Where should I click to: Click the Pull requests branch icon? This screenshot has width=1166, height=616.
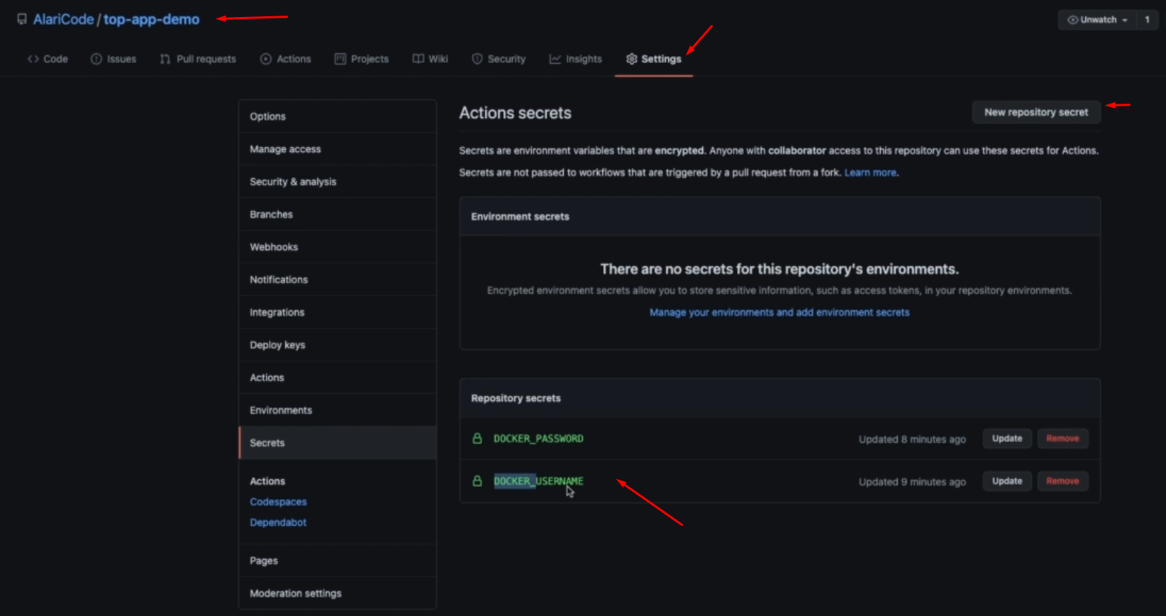pyautogui.click(x=165, y=59)
